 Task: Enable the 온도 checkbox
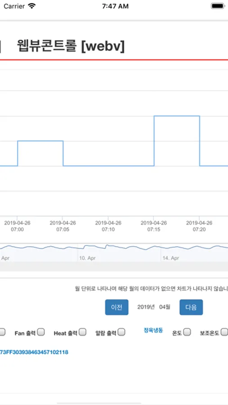pos(187,332)
